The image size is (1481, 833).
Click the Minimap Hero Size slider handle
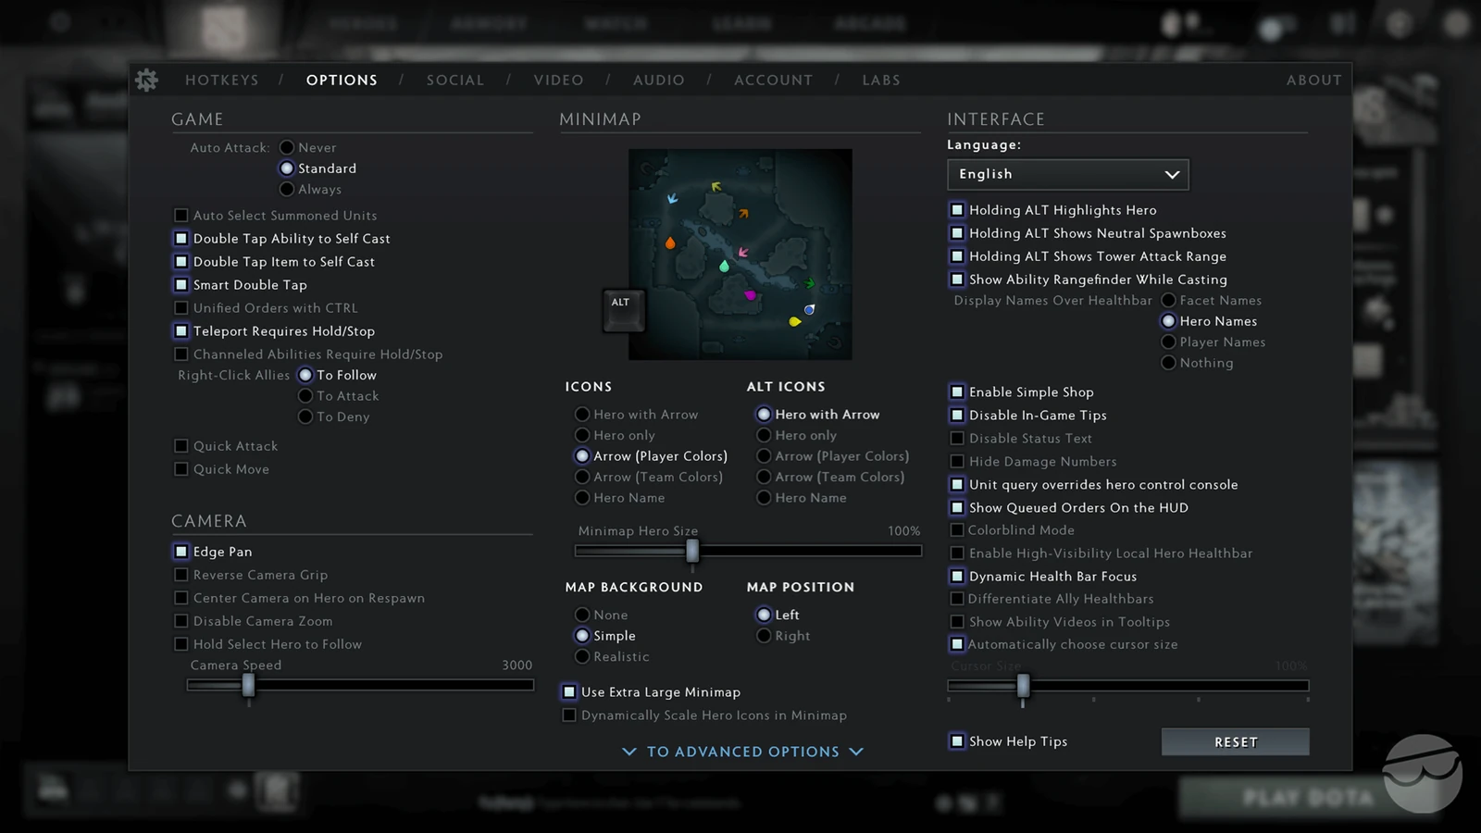692,552
